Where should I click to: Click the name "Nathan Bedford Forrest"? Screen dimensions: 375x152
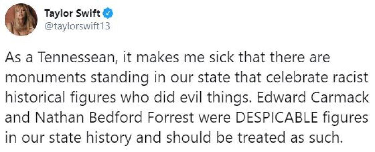[x=102, y=115]
